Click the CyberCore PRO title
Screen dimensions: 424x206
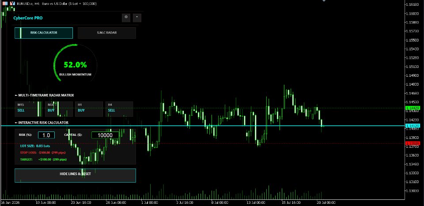point(28,18)
